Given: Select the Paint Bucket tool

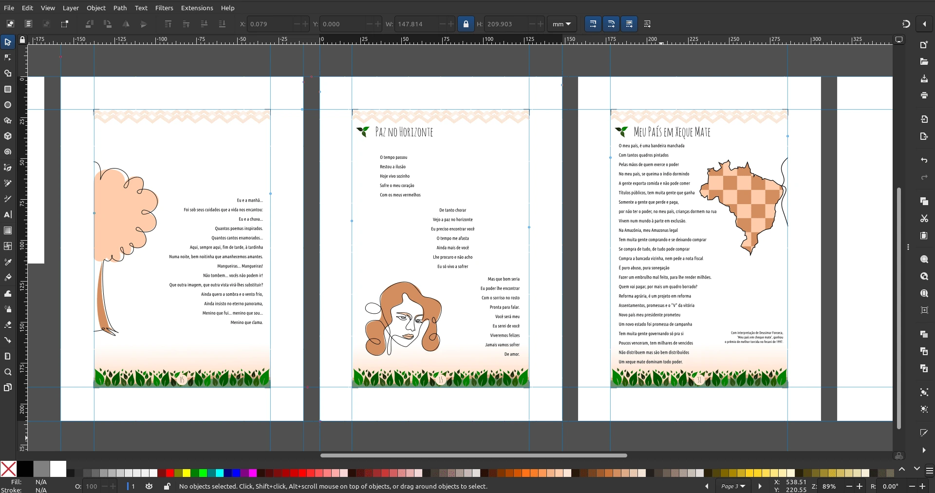Looking at the screenshot, I should pyautogui.click(x=8, y=277).
